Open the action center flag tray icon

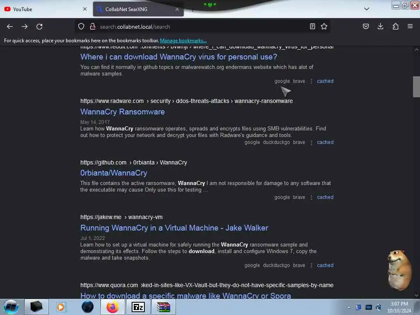358,307
